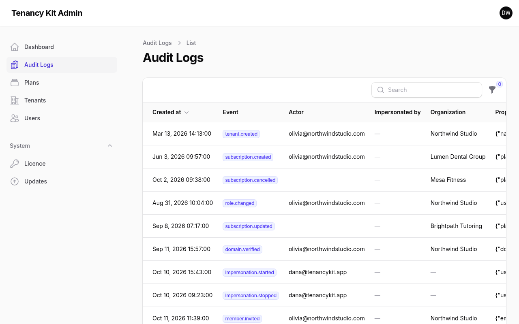Click Northwind Studio in member.invited row

click(x=454, y=318)
